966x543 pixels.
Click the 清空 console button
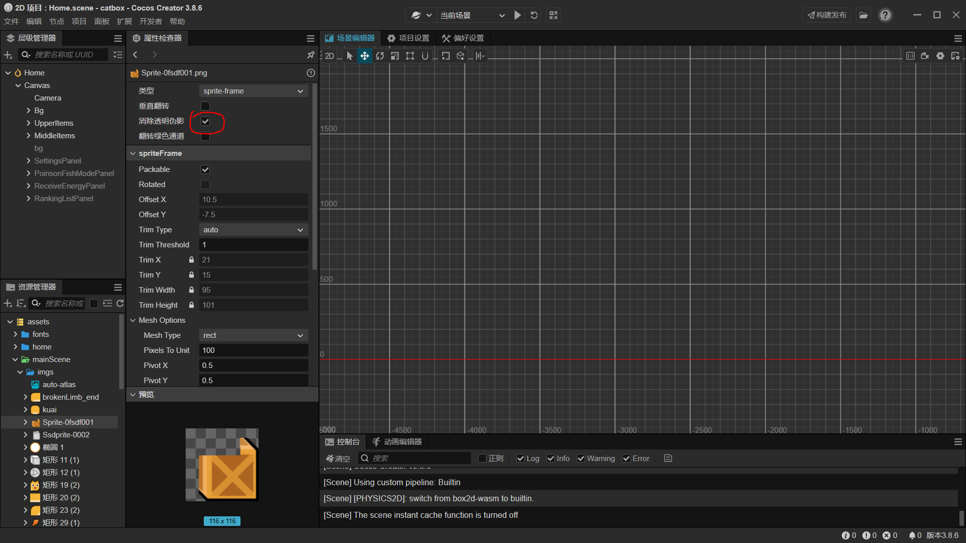pyautogui.click(x=338, y=459)
